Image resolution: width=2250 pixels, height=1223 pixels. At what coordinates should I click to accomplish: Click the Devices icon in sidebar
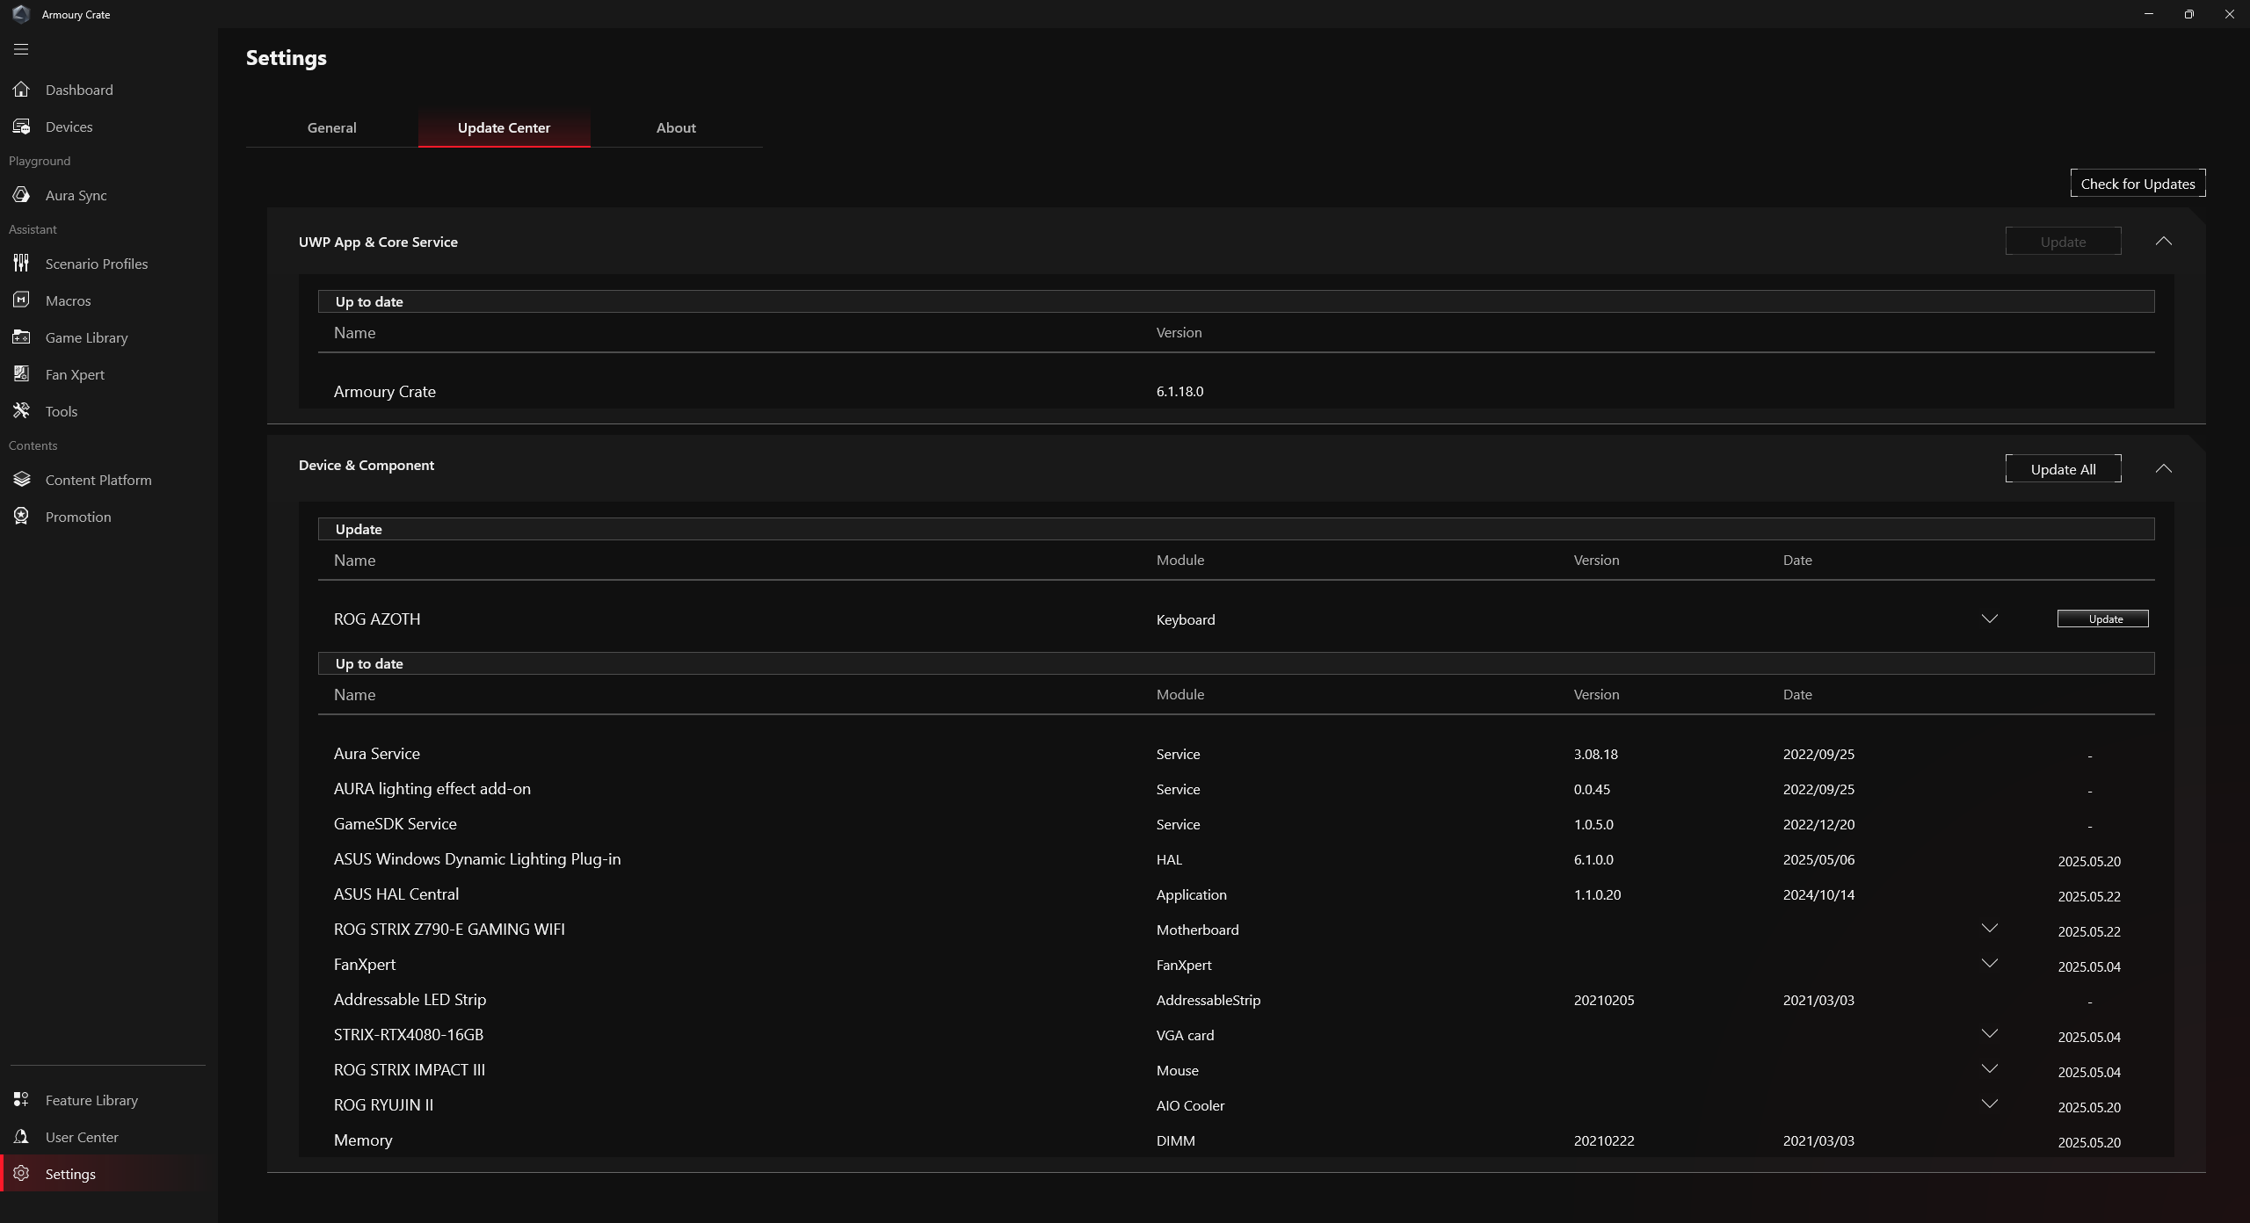tap(21, 127)
